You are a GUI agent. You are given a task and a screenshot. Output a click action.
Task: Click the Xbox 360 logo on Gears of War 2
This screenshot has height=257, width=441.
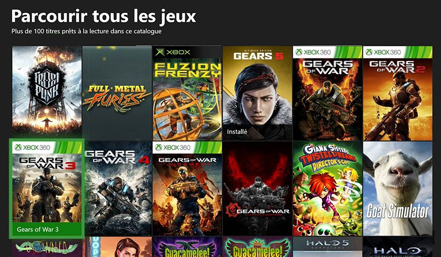click(x=383, y=52)
